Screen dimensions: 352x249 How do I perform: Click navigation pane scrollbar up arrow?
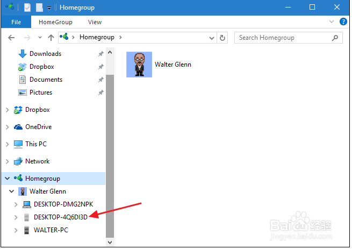click(x=110, y=52)
